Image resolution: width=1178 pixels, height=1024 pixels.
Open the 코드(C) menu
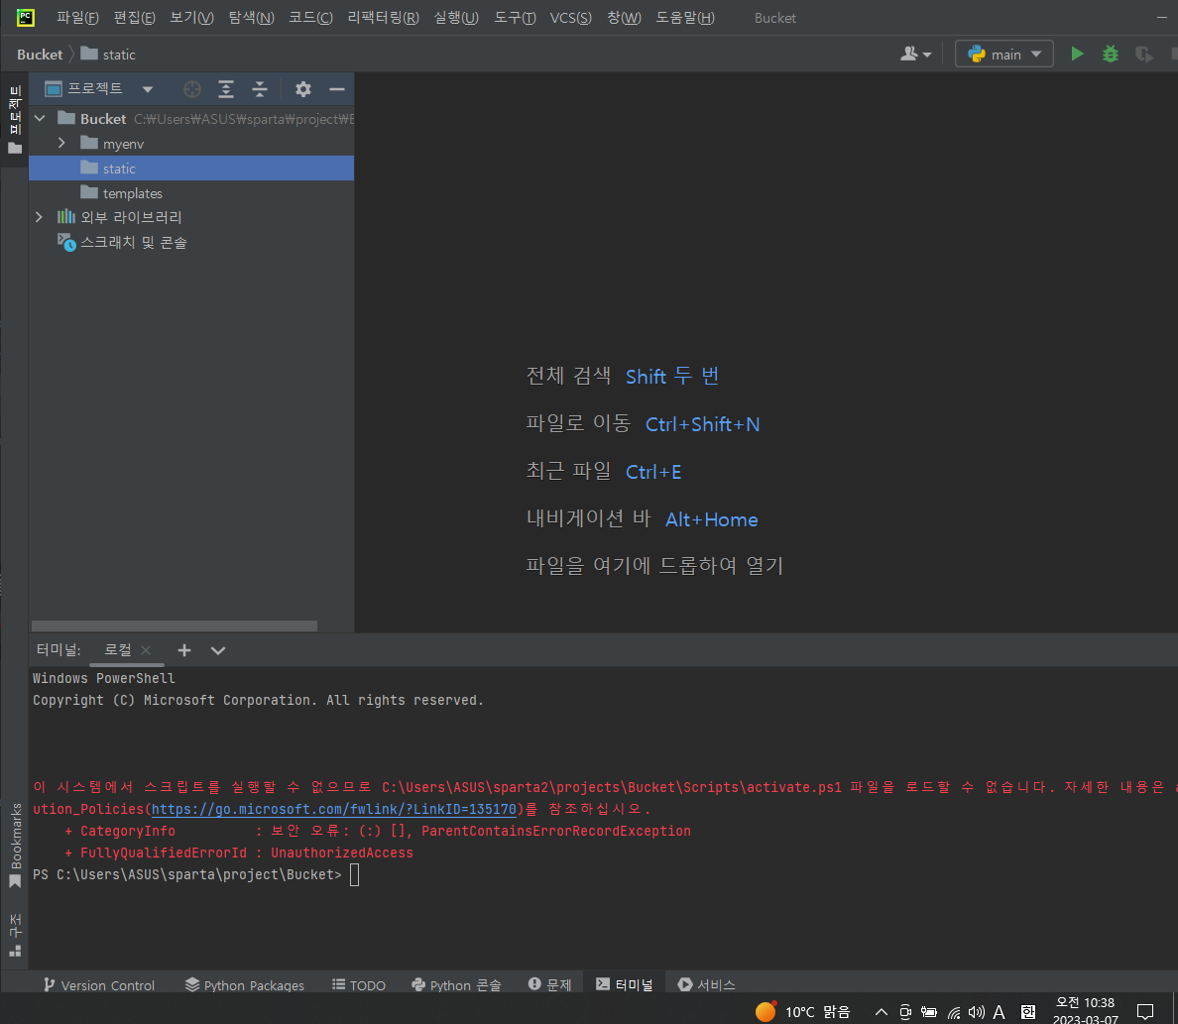pos(310,17)
